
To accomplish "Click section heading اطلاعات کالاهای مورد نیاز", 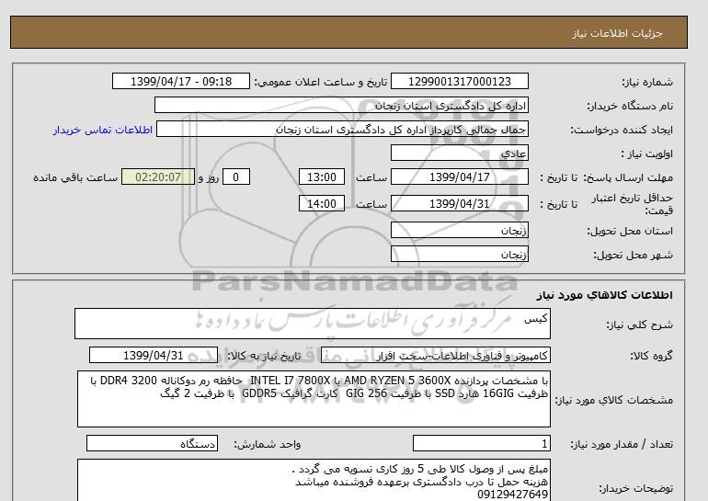I will pos(605,295).
